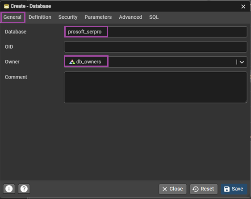Open help with the question mark icon

(x=24, y=189)
